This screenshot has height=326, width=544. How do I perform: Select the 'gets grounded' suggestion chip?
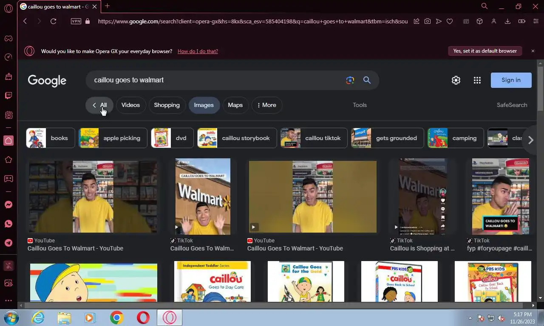pyautogui.click(x=388, y=138)
